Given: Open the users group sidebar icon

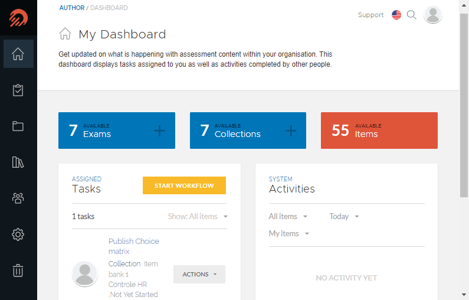Looking at the screenshot, I should pos(18,198).
